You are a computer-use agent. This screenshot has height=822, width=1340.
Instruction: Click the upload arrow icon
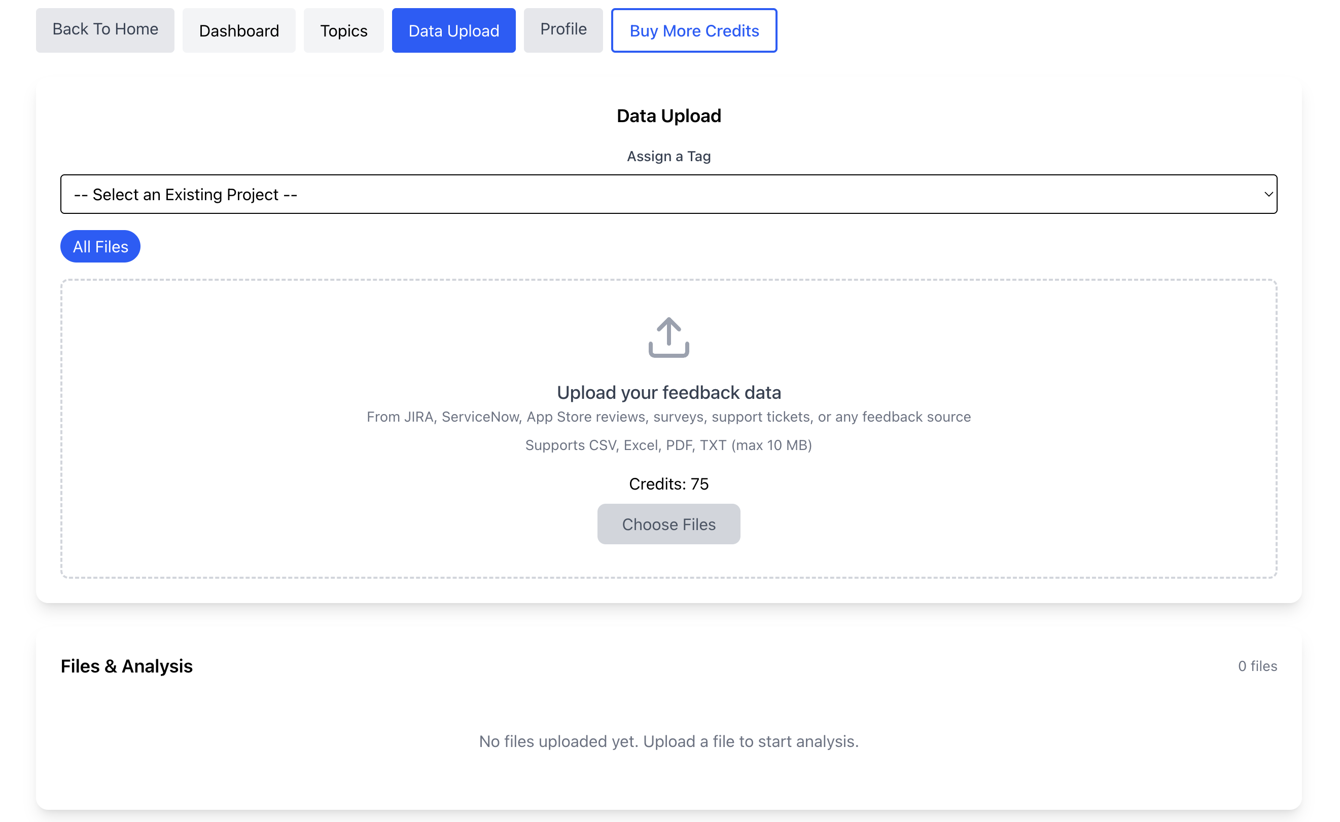point(668,337)
